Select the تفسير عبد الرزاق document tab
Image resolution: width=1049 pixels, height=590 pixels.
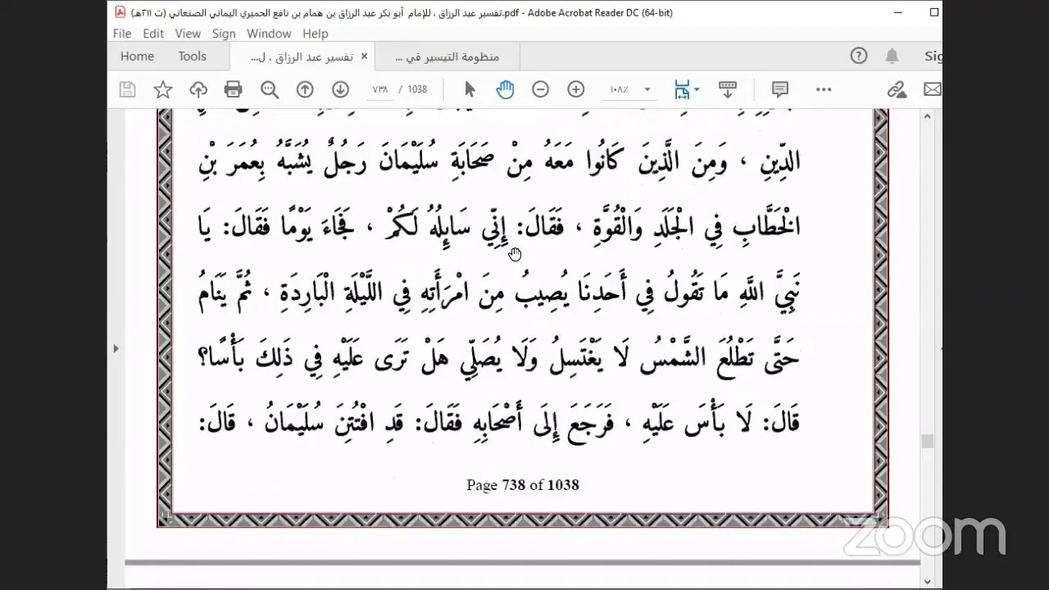[x=301, y=57]
